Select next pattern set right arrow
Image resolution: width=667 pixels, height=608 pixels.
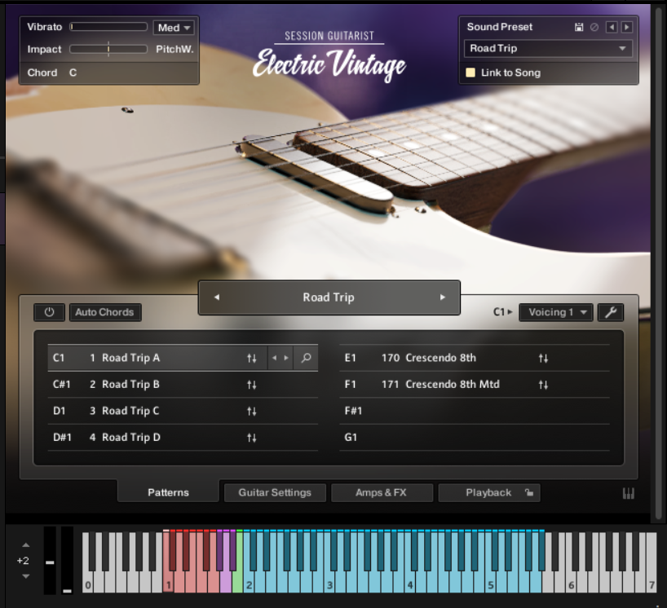[443, 297]
